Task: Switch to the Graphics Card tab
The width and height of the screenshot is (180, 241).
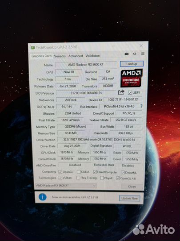Action: (41, 56)
